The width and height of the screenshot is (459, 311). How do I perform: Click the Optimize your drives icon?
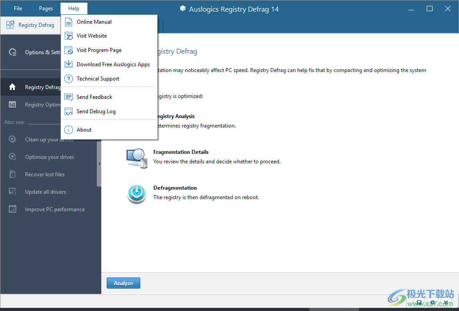pos(12,157)
